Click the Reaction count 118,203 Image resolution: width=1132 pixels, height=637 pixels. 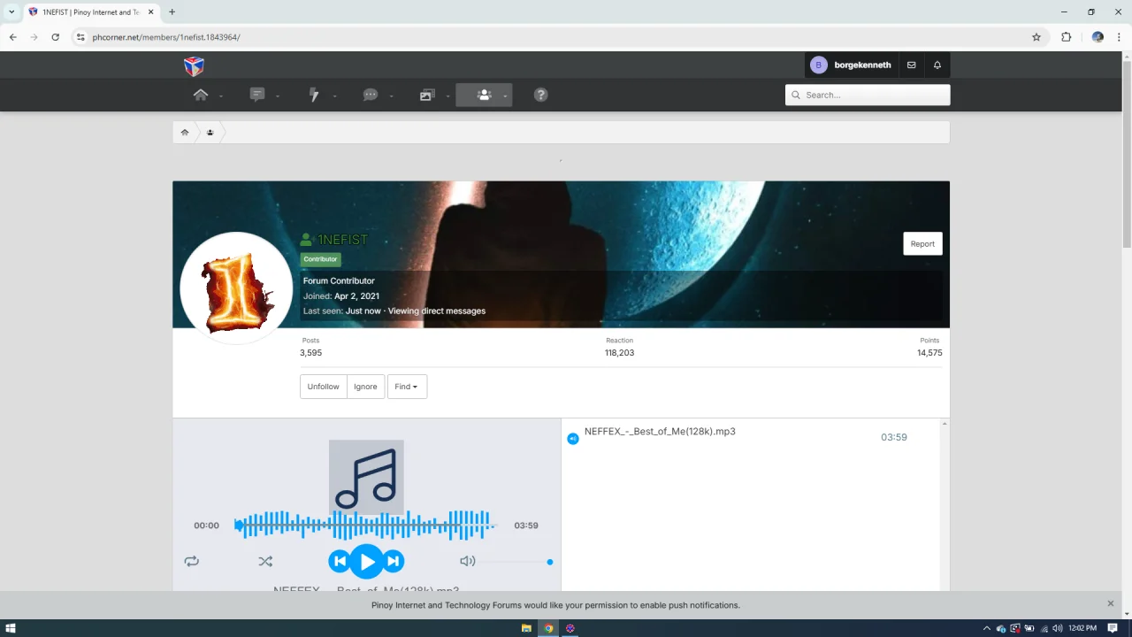coord(619,353)
